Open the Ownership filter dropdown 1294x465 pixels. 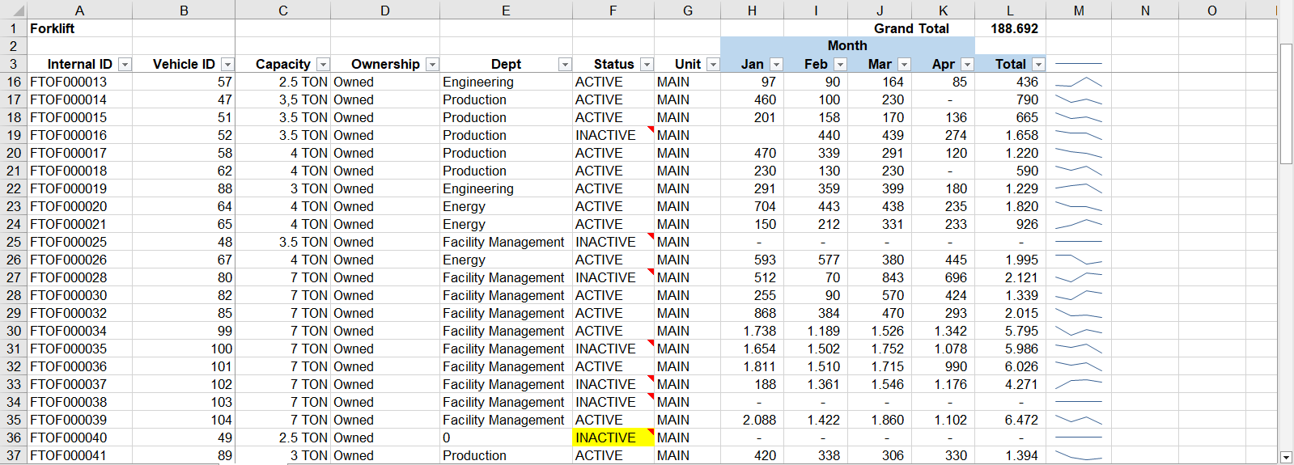(x=432, y=65)
